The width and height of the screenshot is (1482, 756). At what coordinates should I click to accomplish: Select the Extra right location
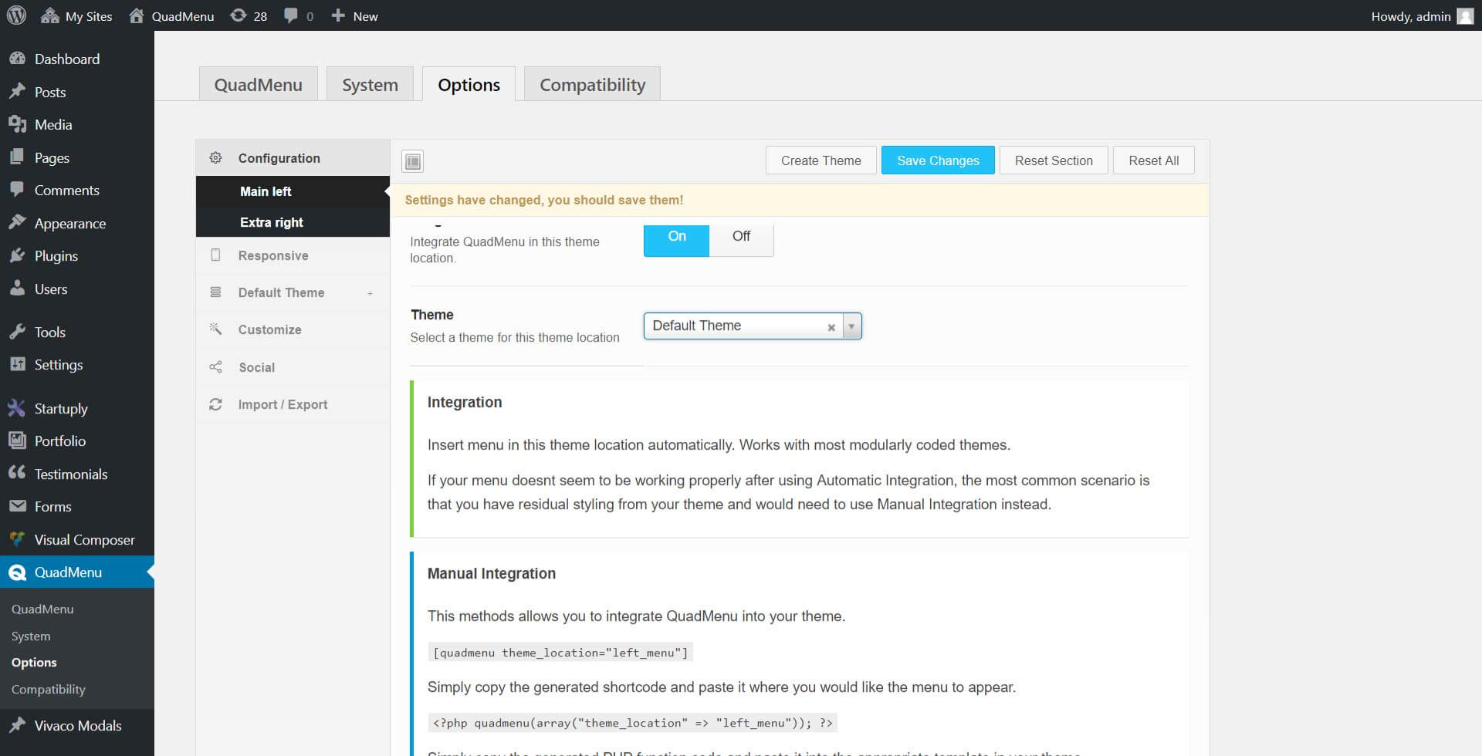click(293, 222)
